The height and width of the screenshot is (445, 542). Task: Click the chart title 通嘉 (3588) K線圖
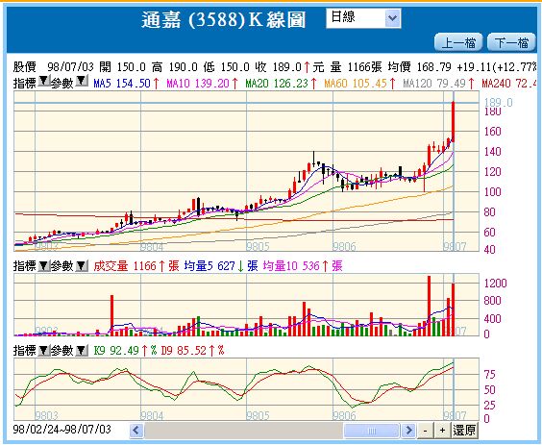click(x=224, y=20)
